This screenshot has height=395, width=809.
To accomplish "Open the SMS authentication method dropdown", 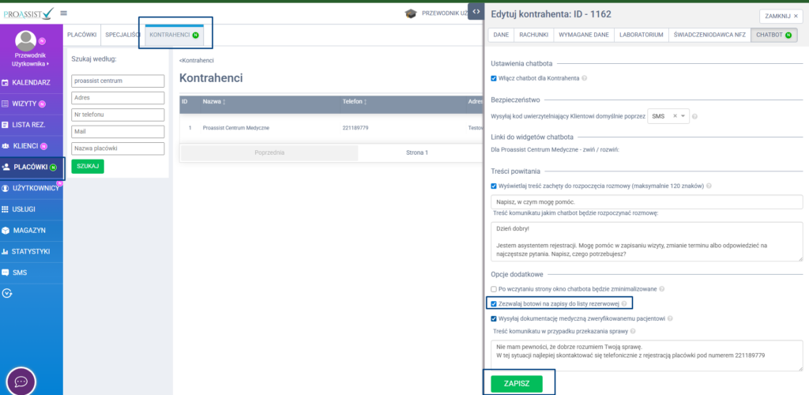I will (684, 116).
